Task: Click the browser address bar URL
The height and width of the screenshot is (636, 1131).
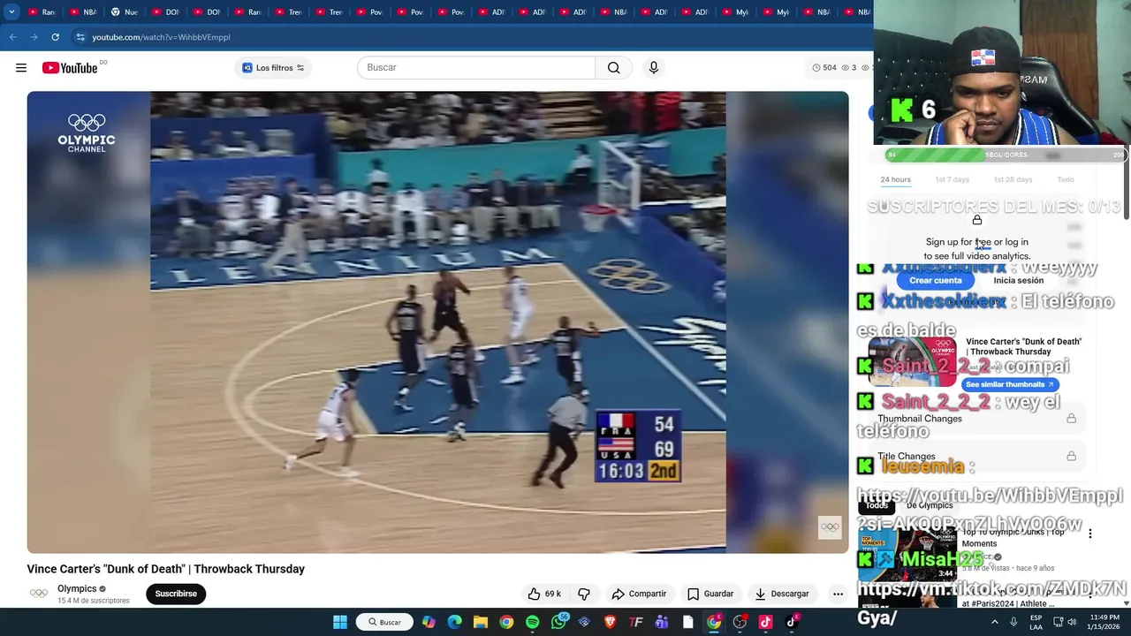Action: pyautogui.click(x=161, y=37)
